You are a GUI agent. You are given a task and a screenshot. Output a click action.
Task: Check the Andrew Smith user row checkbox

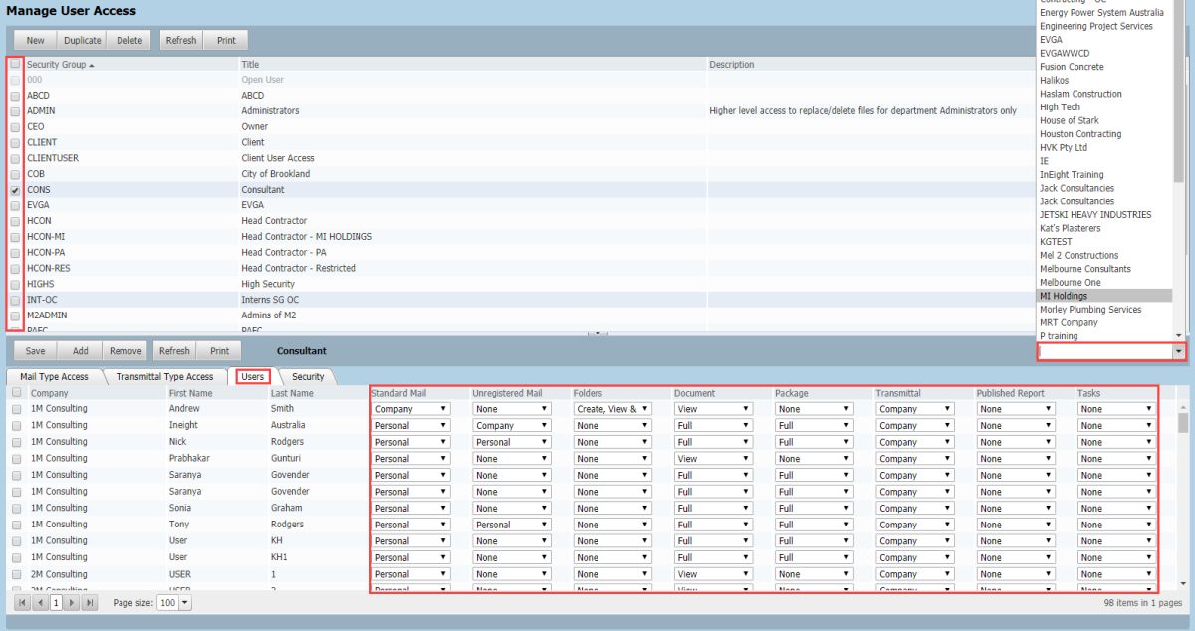[15, 409]
